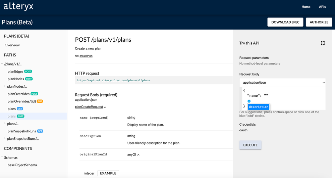Open the APIs menu item
This screenshot has height=178, width=335.
coord(322,7)
